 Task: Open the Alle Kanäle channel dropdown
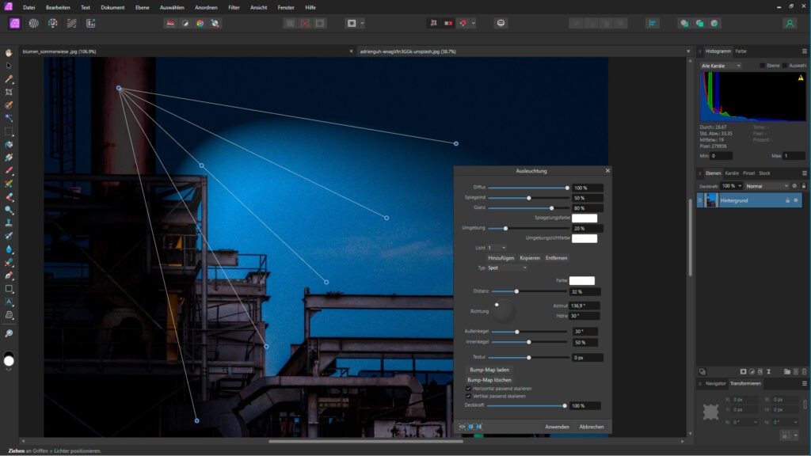721,66
